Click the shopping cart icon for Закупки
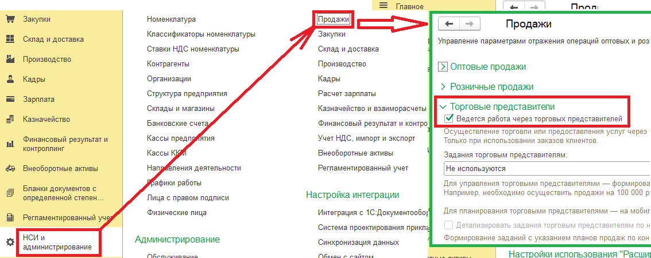651x258 pixels. click(x=10, y=19)
